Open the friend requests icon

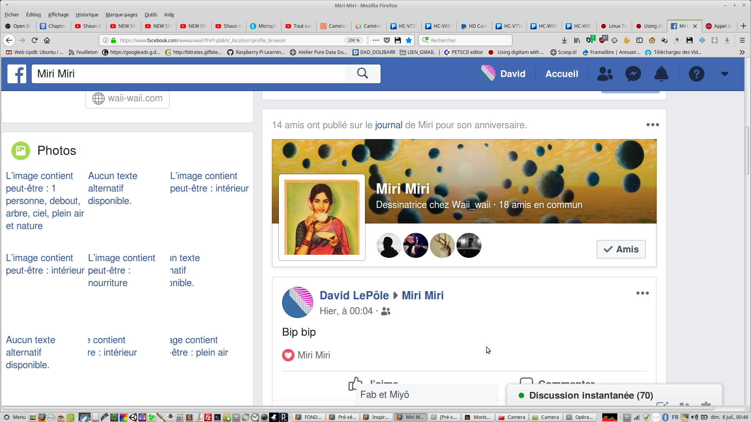tap(605, 74)
